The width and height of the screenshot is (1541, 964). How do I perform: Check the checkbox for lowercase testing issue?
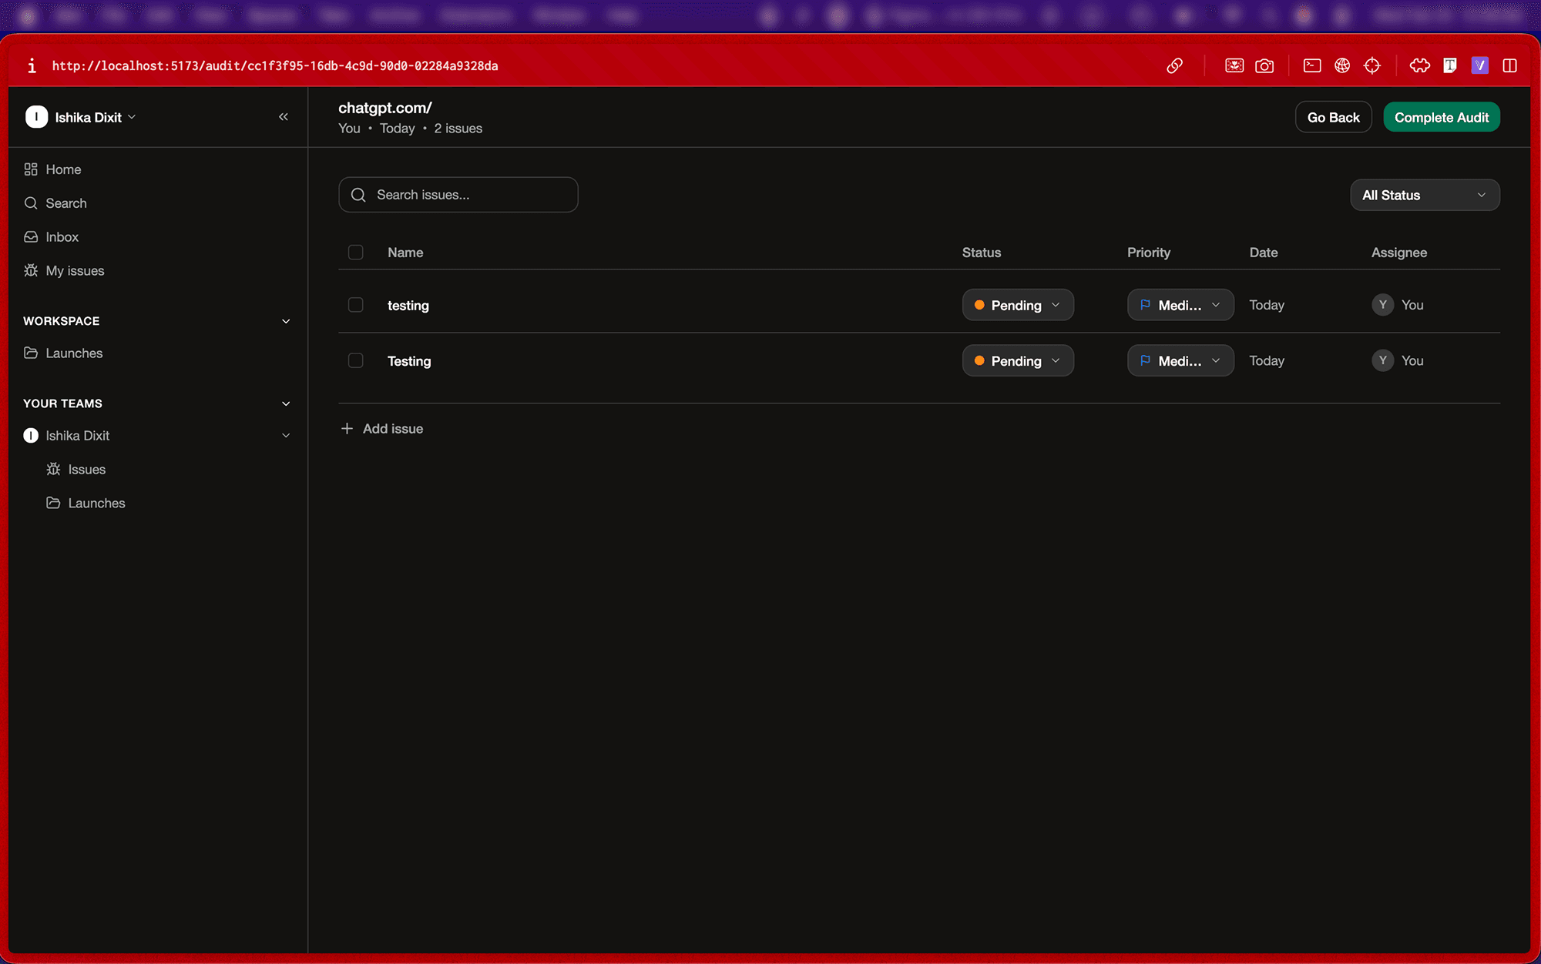tap(355, 305)
